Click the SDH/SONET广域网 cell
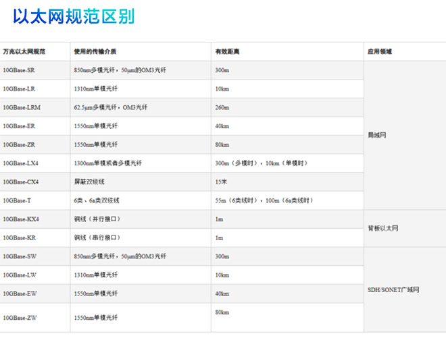 pyautogui.click(x=394, y=289)
